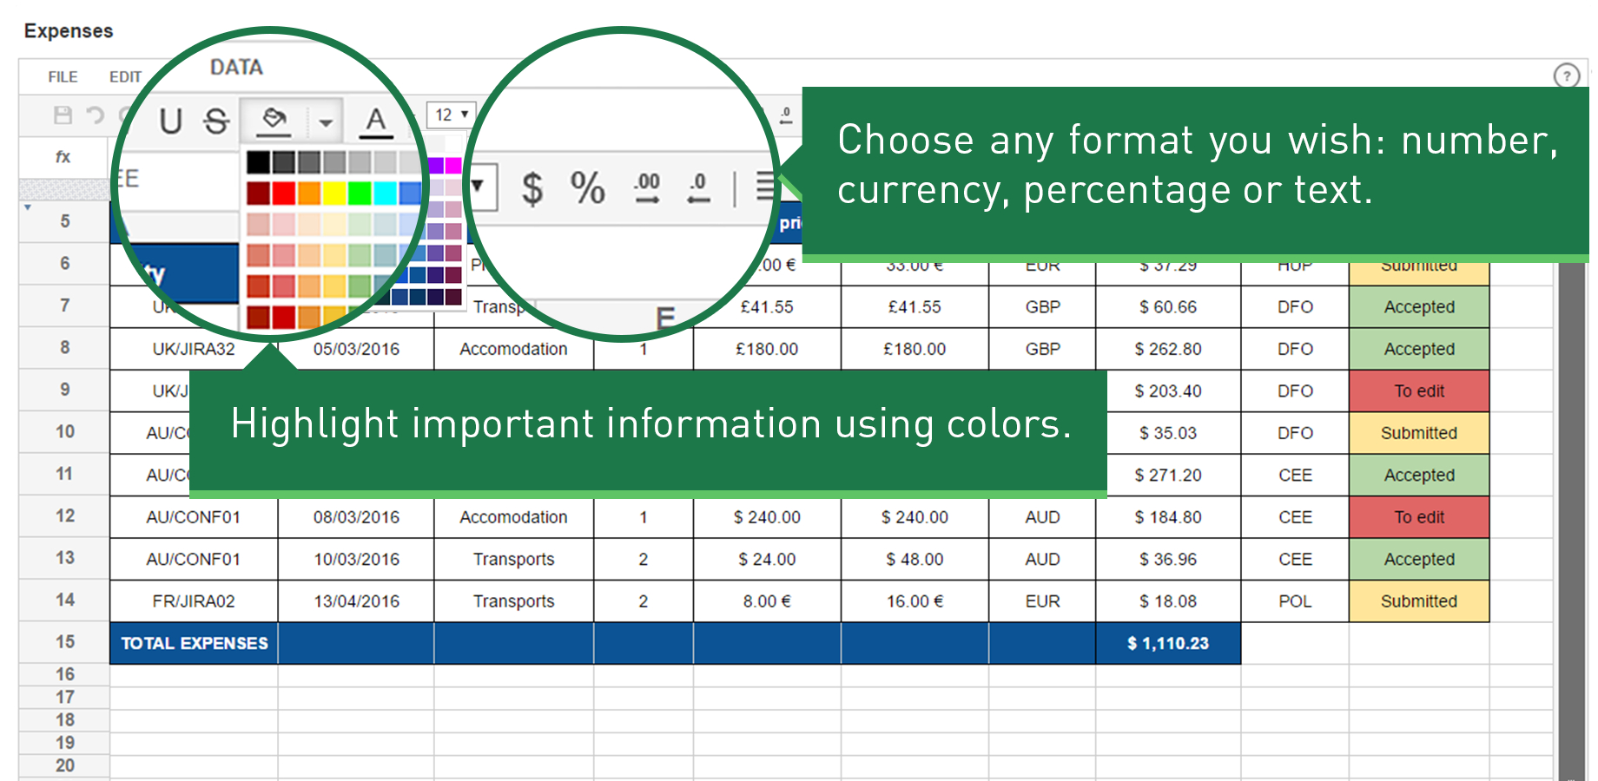This screenshot has width=1598, height=781.
Task: Select the Submitted status in row 14
Action: coord(1419,601)
